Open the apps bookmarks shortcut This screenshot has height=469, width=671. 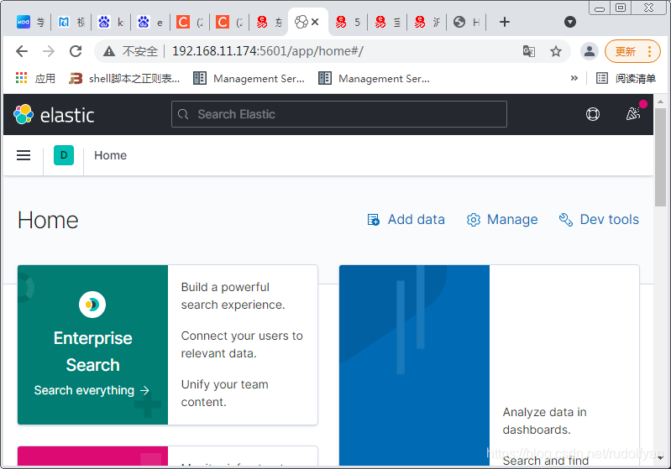35,78
